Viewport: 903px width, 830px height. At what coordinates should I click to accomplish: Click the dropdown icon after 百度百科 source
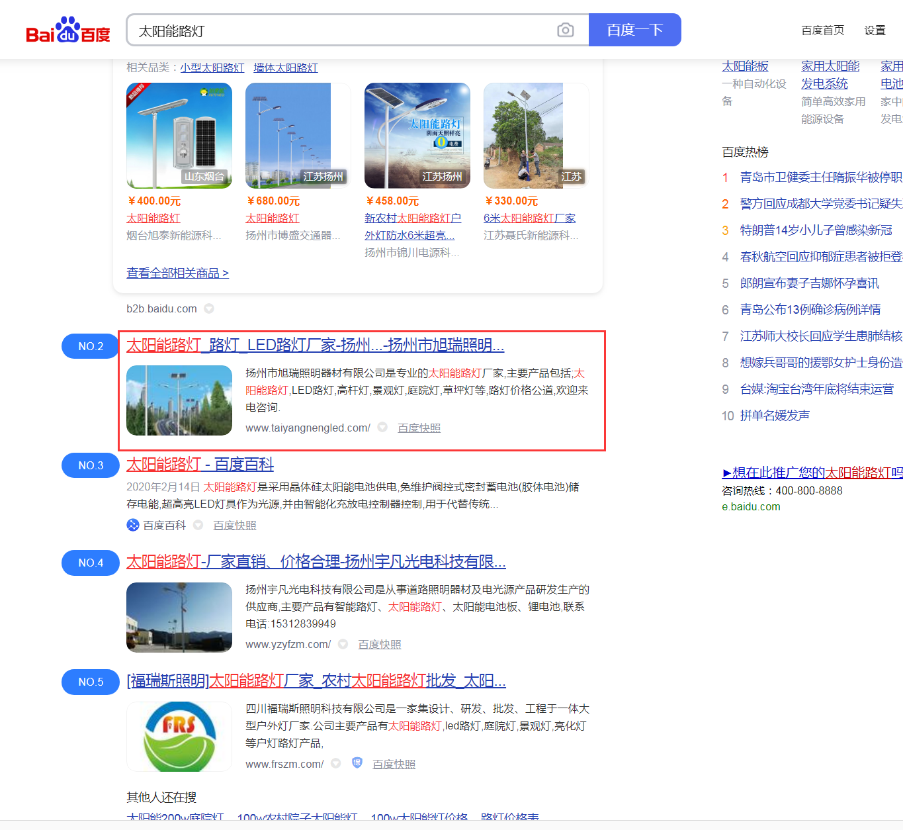[198, 525]
